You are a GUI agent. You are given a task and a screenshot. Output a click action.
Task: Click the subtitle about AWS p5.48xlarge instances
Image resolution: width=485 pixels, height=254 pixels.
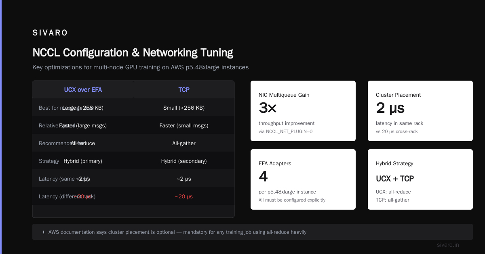click(x=140, y=67)
